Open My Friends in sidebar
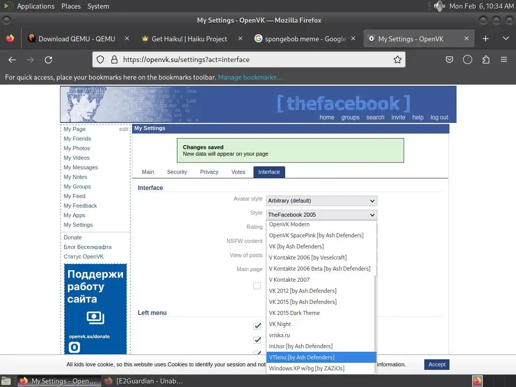 [x=77, y=139]
